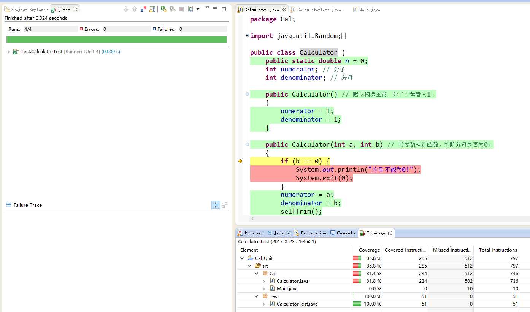Click compare actual with expected icon

point(224,205)
